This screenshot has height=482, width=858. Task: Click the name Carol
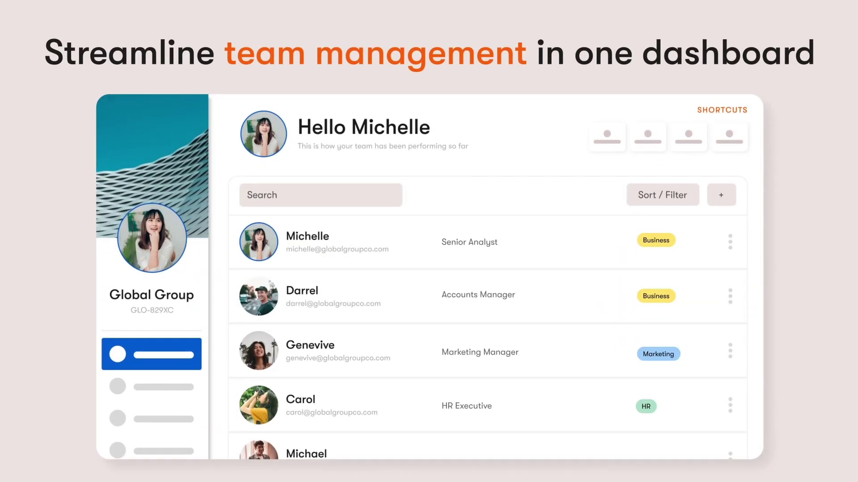coord(300,399)
